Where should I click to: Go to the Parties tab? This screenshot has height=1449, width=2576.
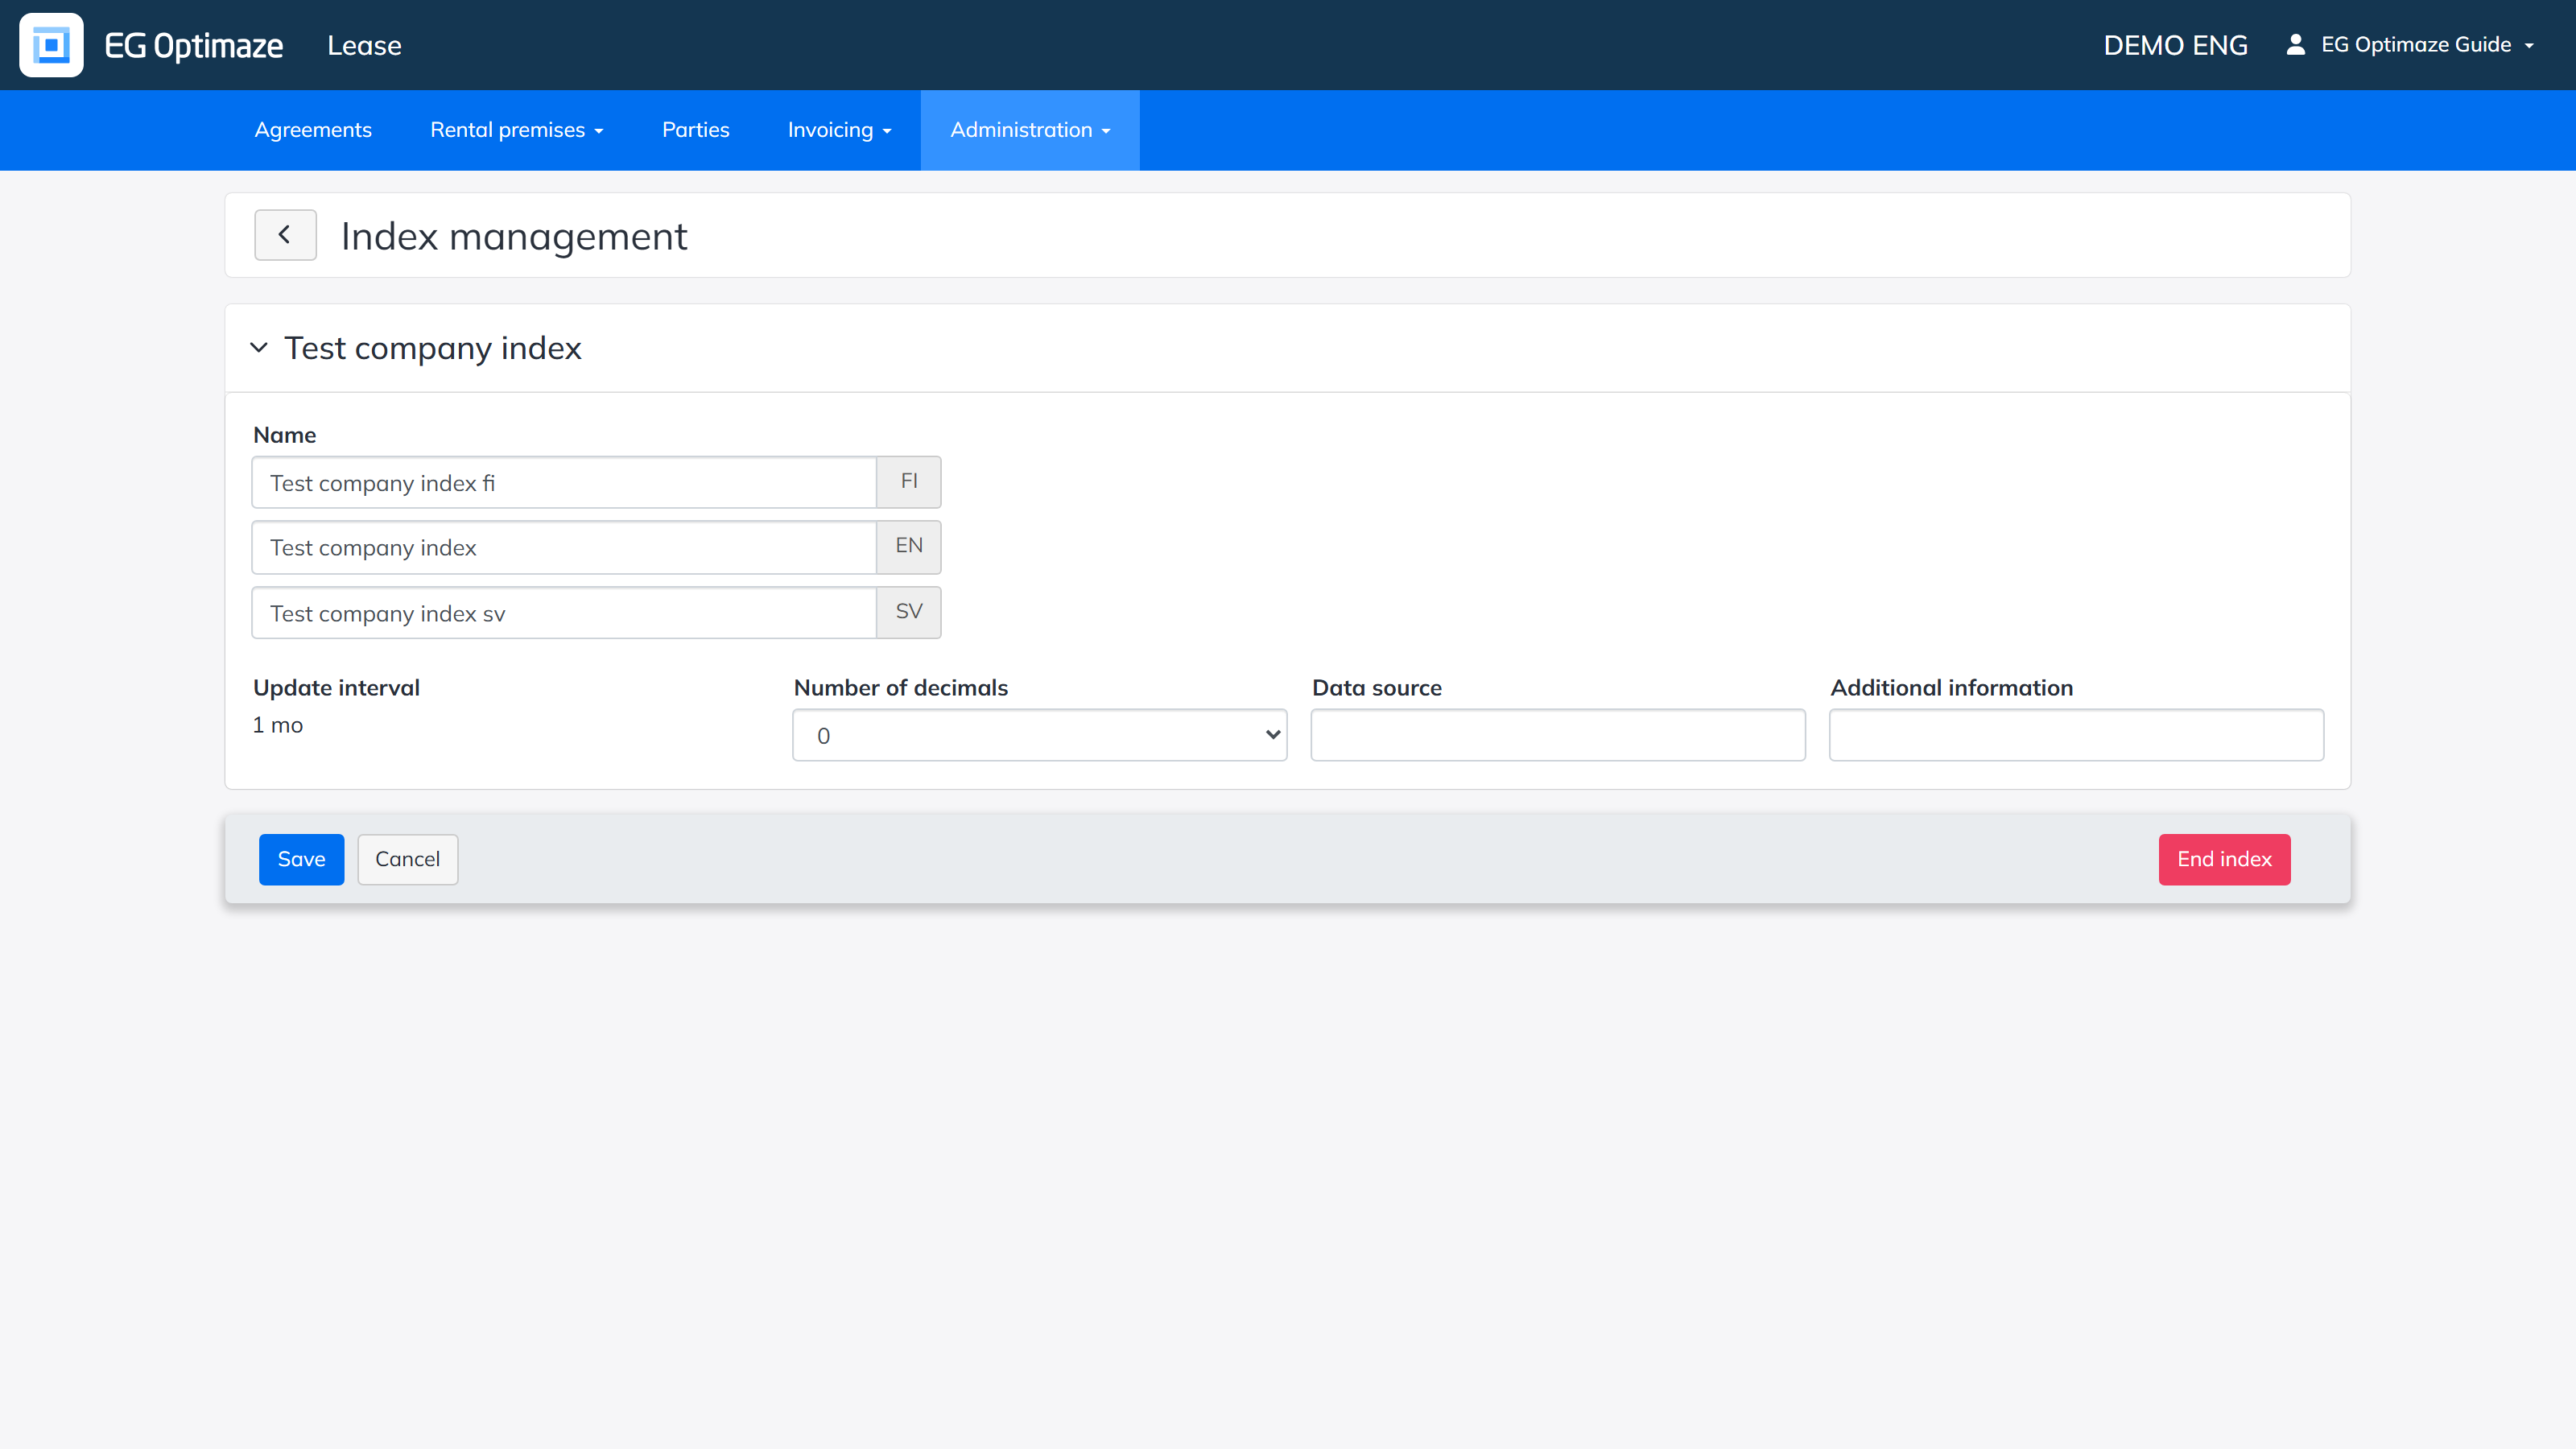click(695, 130)
